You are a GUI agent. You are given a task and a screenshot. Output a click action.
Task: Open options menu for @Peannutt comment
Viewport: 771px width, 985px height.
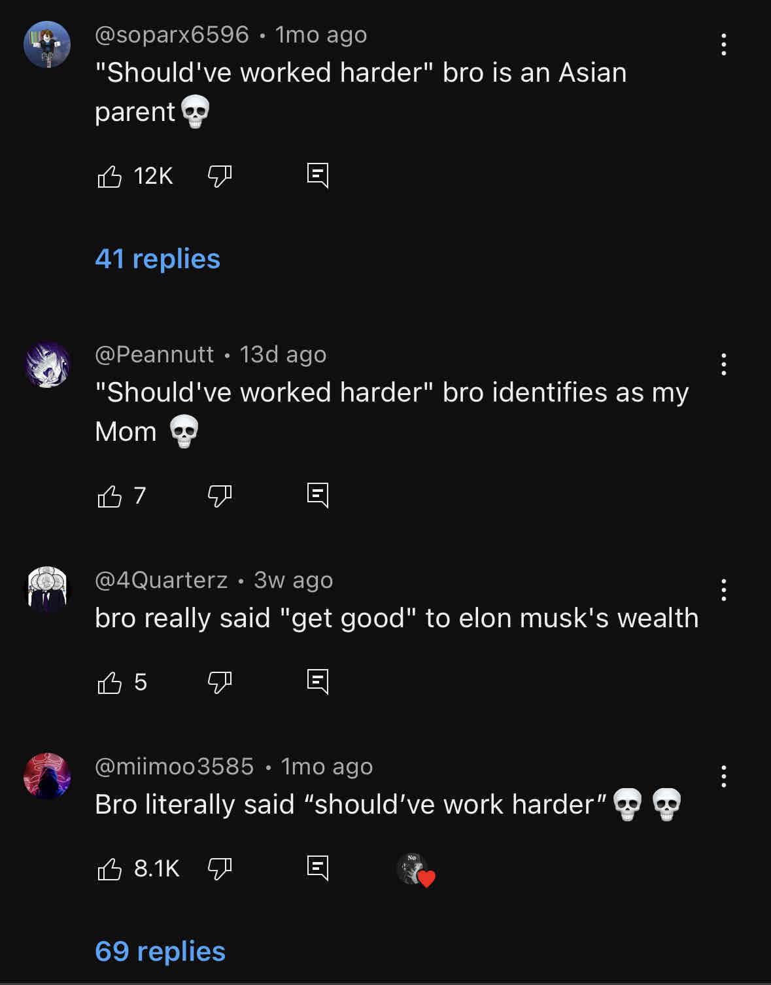coord(723,364)
